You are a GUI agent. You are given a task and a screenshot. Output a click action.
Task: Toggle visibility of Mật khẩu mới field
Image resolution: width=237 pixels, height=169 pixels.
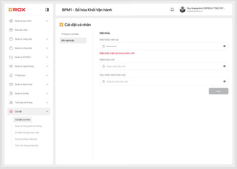(x=224, y=66)
